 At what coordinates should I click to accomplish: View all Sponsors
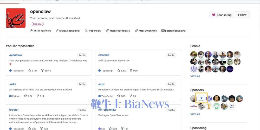click(195, 114)
